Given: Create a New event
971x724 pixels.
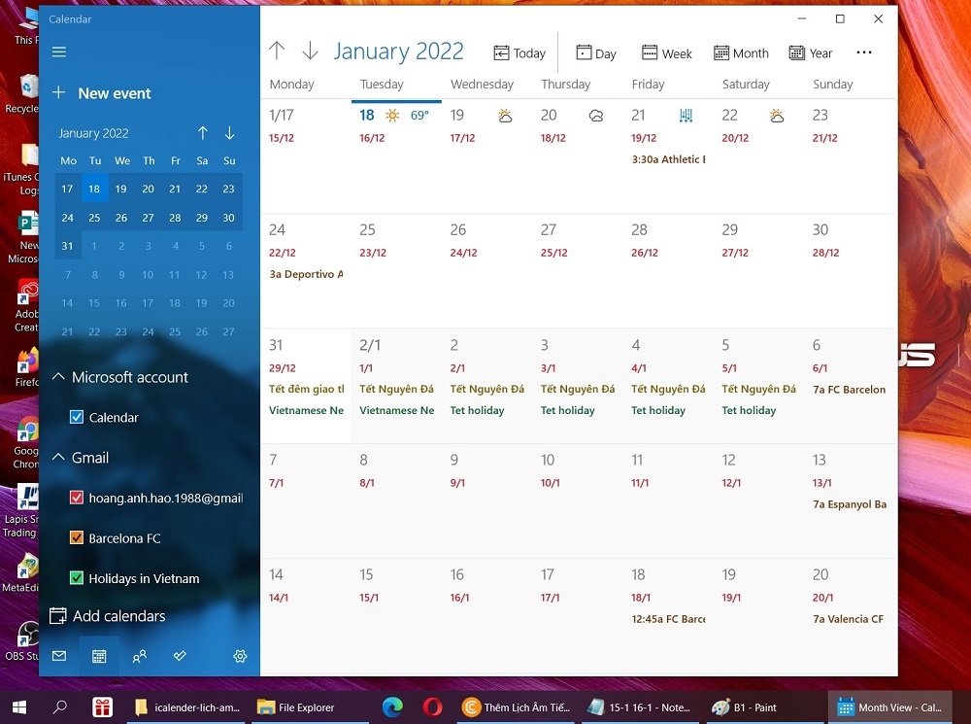Looking at the screenshot, I should tap(102, 92).
